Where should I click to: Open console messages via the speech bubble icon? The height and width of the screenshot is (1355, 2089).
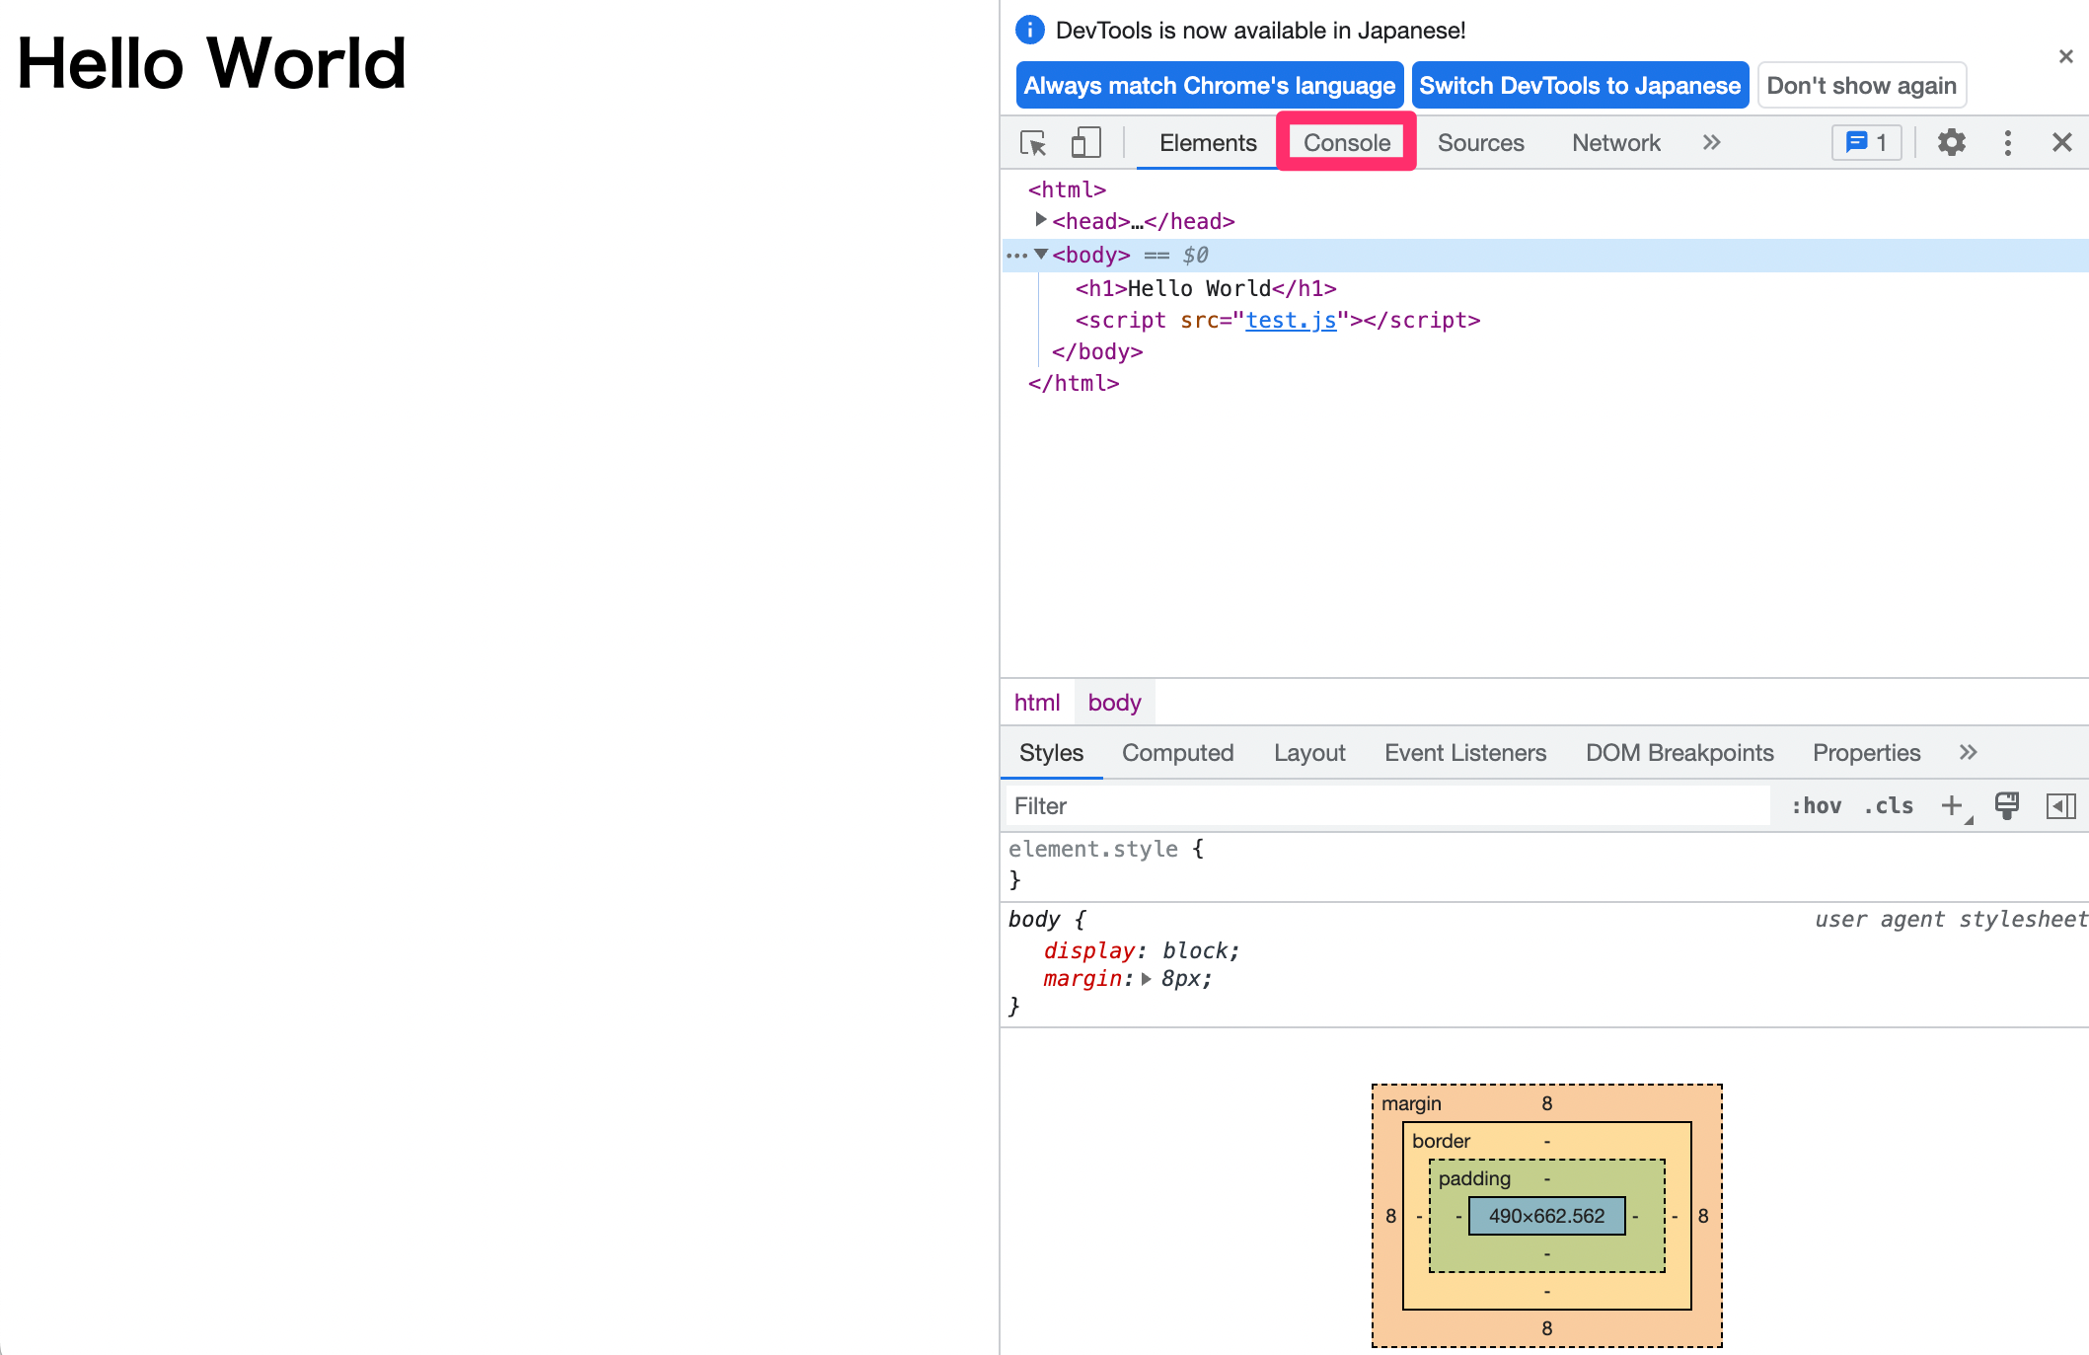(1865, 142)
